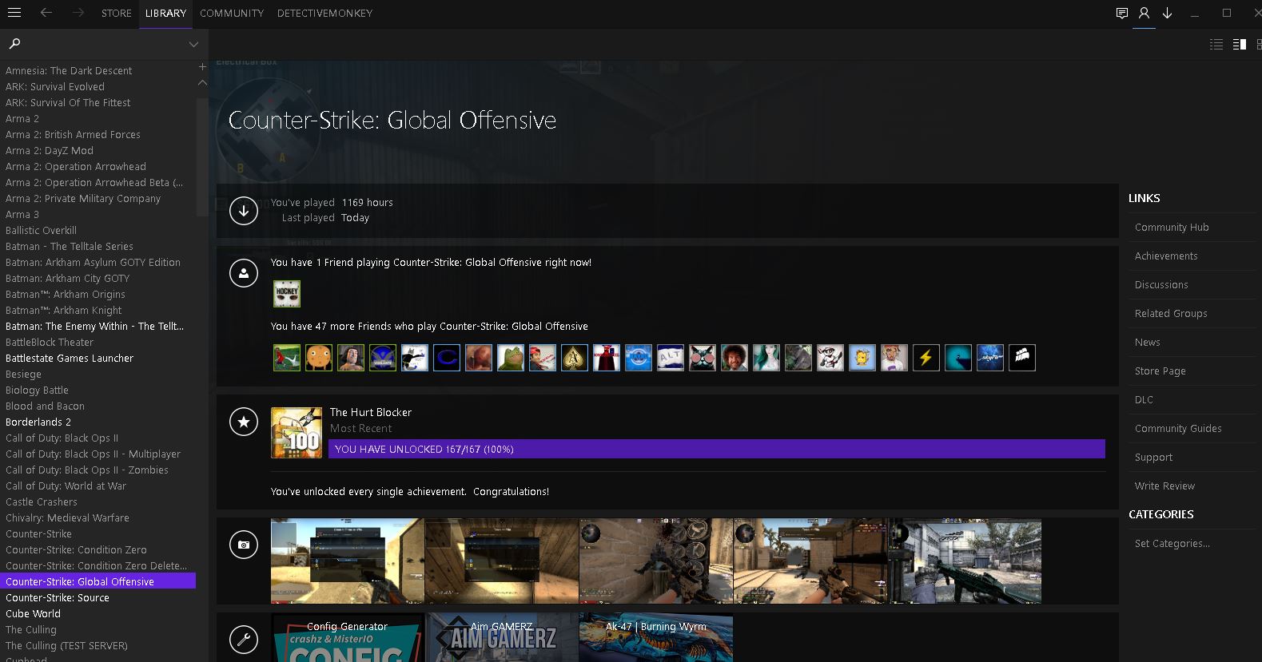
Task: Open the green frog friend avatar
Action: click(x=511, y=358)
